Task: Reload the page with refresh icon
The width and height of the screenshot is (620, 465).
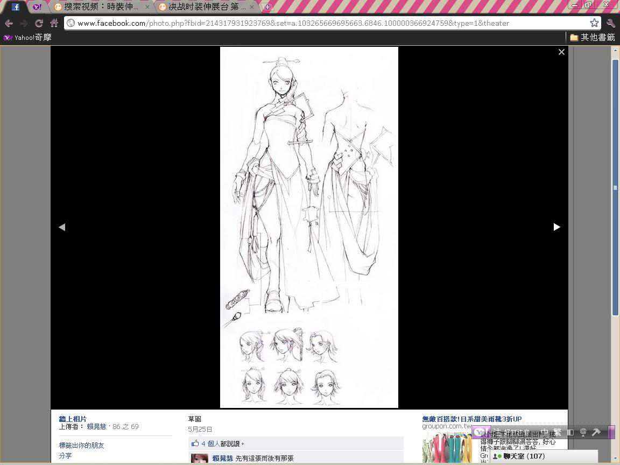Action: tap(39, 23)
